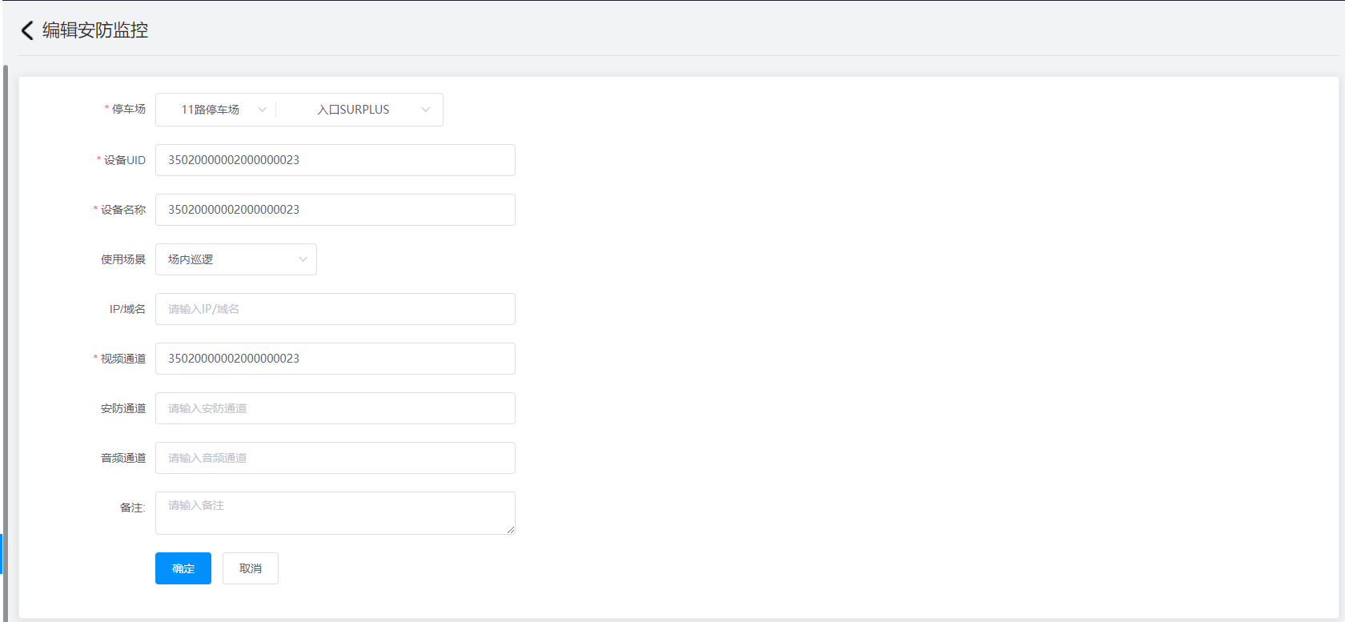Click the 编辑安防监控 page title text
Screen dimensions: 1345x622
tap(95, 30)
